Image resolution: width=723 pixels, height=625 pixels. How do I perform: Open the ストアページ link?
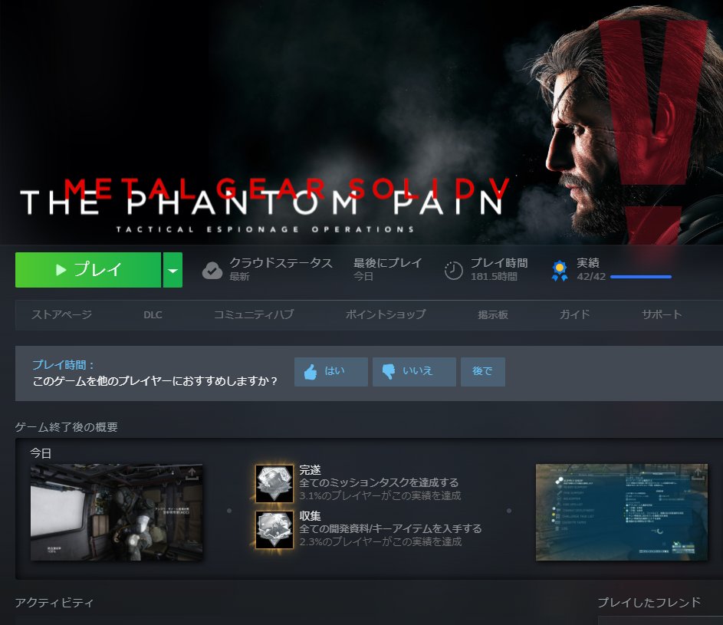click(61, 314)
